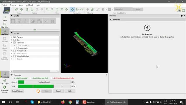Check the Triangle Meshes layer checkbox
Viewport: 186px width, 105px height.
(15, 56)
